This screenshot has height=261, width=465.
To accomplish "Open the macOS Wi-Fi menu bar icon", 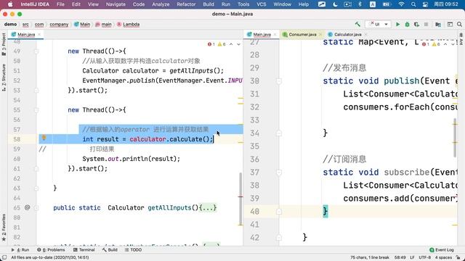I will [x=401, y=4].
